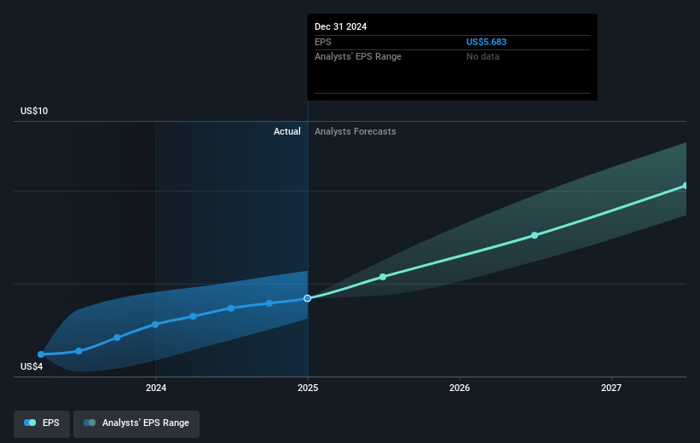Click the Analysts Forecasts section label
The height and width of the screenshot is (443, 700).
356,131
